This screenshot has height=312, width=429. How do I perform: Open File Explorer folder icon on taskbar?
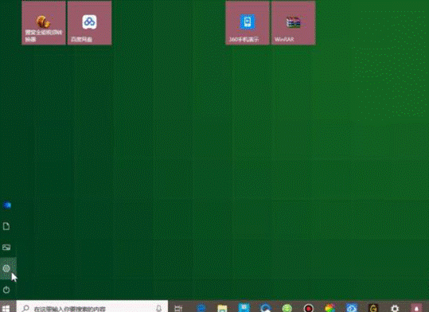(x=222, y=309)
